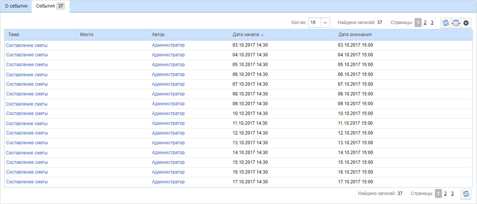The height and width of the screenshot is (204, 477).
Task: Sort by the Дата окончания column header
Action: tap(355, 35)
